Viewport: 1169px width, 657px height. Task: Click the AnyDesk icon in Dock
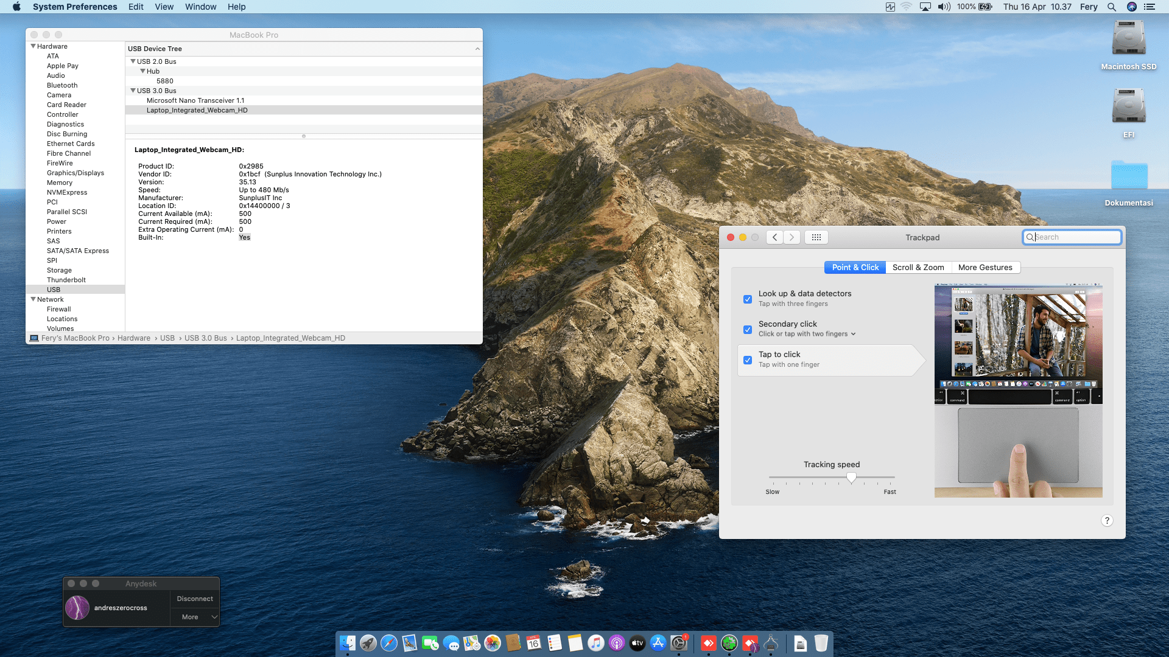pos(709,643)
